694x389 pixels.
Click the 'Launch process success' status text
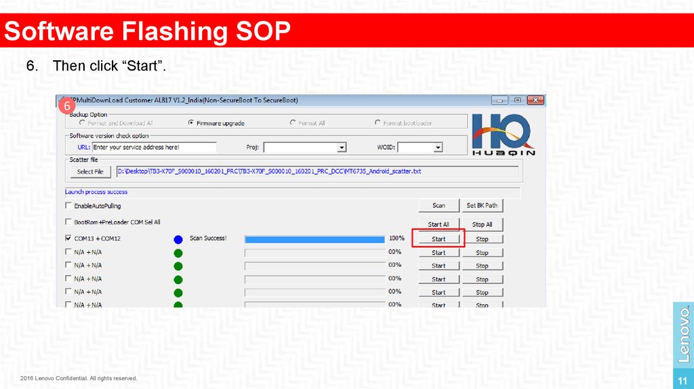point(96,192)
